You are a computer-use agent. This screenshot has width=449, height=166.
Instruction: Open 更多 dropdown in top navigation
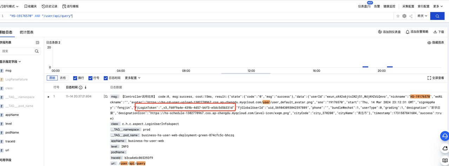click(x=438, y=6)
